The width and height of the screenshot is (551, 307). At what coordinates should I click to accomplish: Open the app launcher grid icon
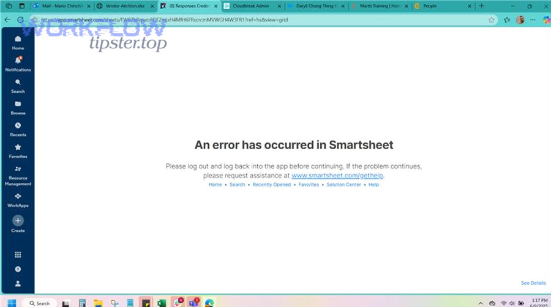(18, 255)
